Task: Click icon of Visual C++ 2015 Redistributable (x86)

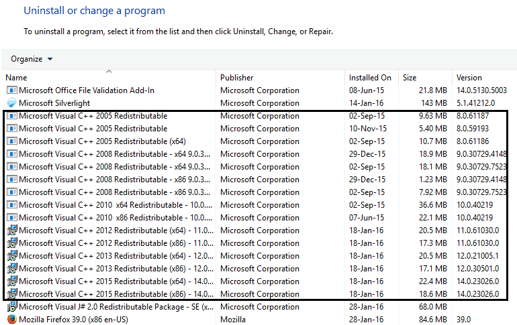Action: [x=12, y=294]
